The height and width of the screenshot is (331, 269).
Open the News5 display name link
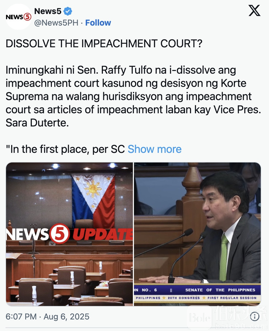tap(48, 11)
